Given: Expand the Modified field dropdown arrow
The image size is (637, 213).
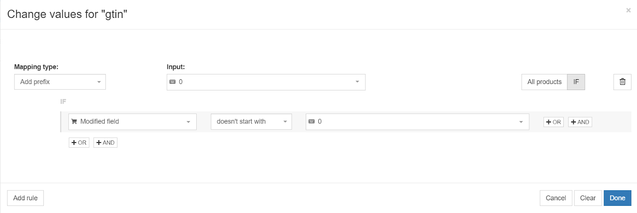Looking at the screenshot, I should 188,122.
